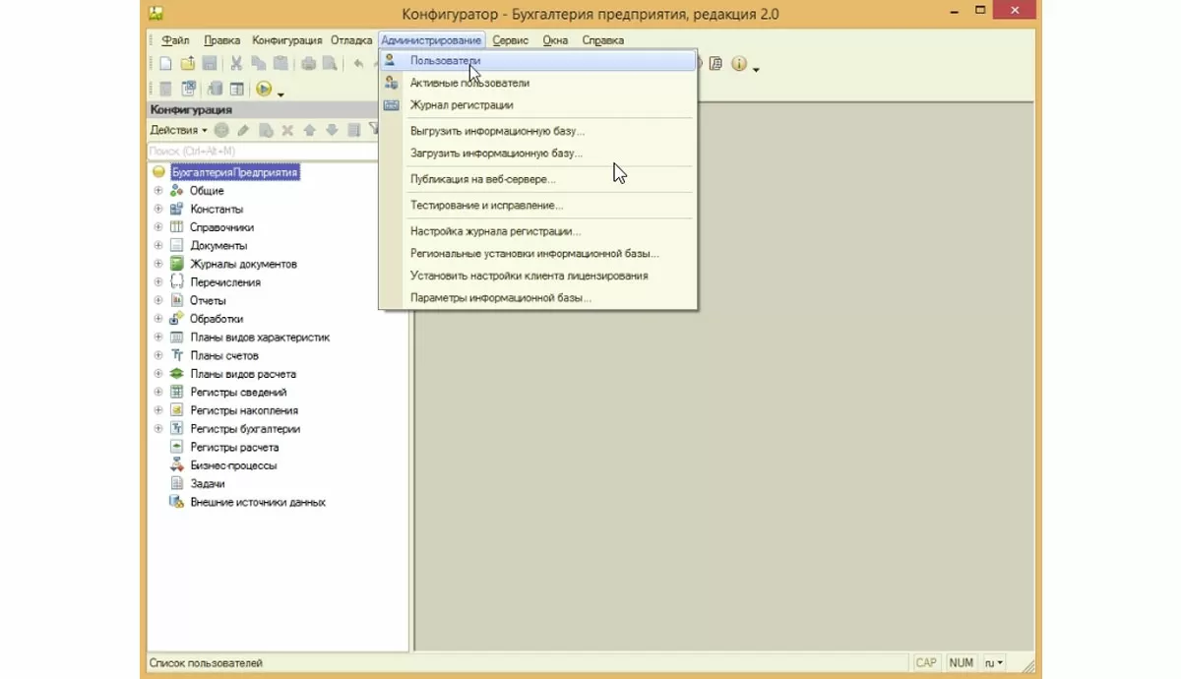Choose Тестирование и исправление...
Image resolution: width=1181 pixels, height=679 pixels.
pyautogui.click(x=538, y=206)
